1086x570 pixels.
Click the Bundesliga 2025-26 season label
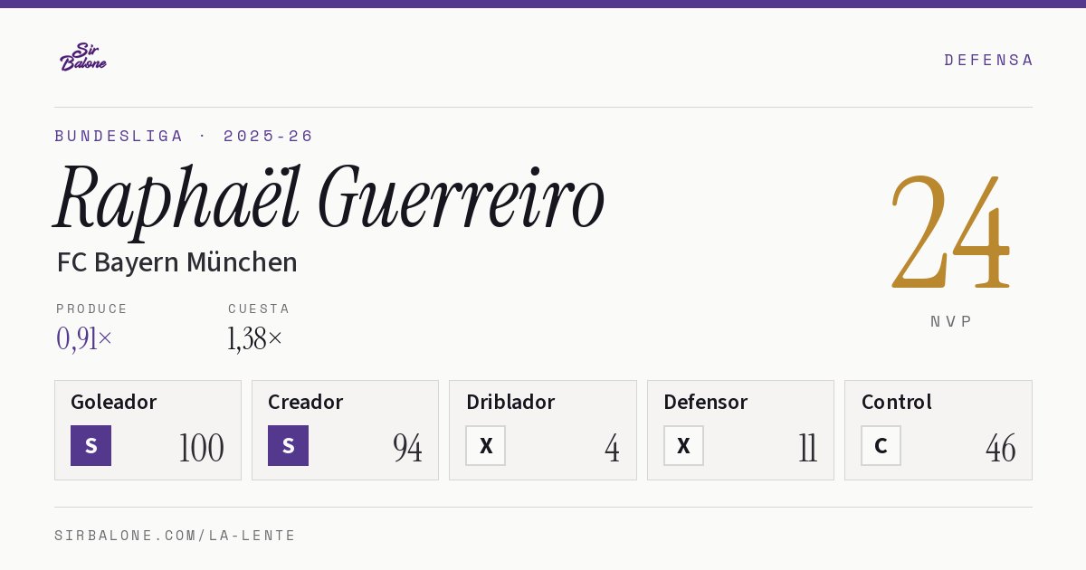click(x=184, y=136)
